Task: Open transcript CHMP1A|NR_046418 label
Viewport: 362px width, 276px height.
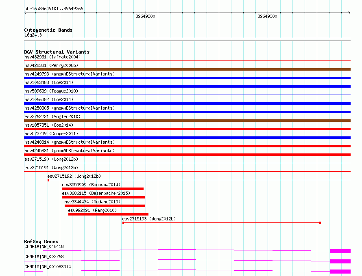Action: point(44,246)
